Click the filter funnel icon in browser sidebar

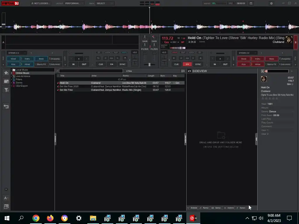pos(6,90)
